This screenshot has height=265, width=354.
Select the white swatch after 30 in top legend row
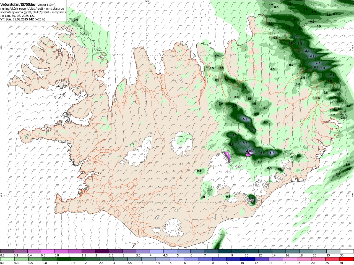tap(347, 251)
